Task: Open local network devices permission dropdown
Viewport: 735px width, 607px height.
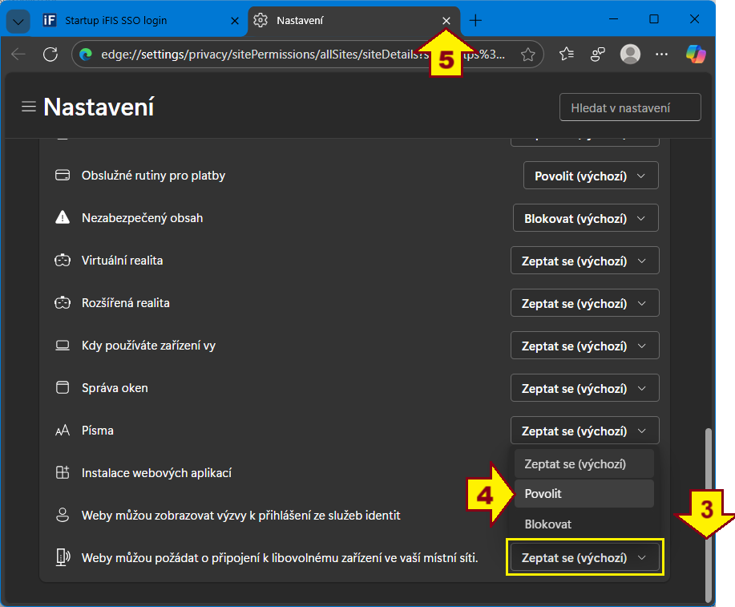Action: 584,557
